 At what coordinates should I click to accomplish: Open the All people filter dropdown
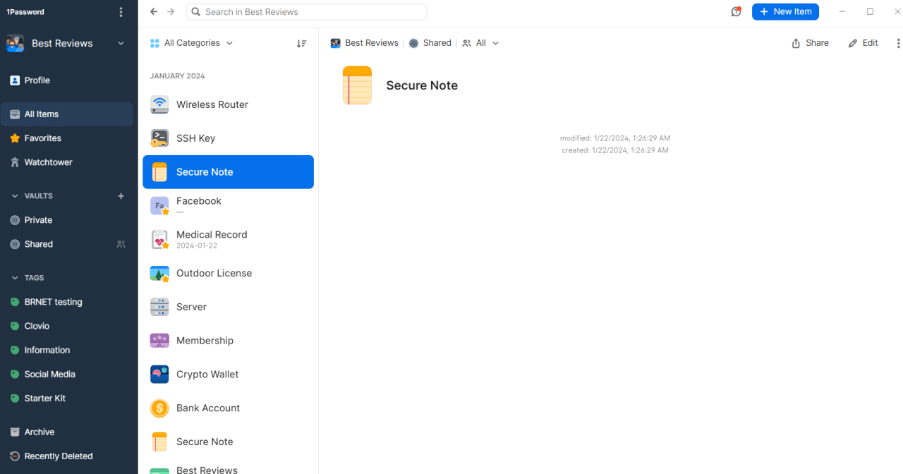click(480, 42)
